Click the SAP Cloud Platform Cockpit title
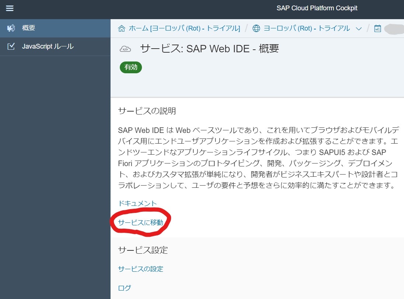Viewport: 404px width, 299px height. (x=317, y=8)
